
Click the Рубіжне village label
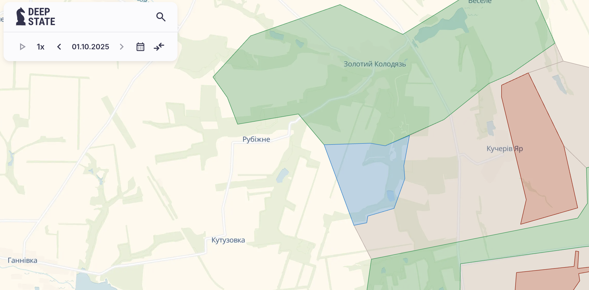coord(256,139)
